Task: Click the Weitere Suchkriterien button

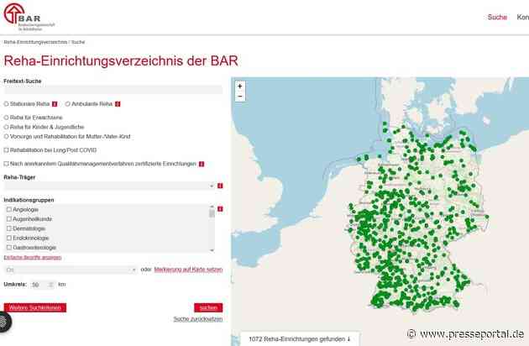Action: pos(35,307)
